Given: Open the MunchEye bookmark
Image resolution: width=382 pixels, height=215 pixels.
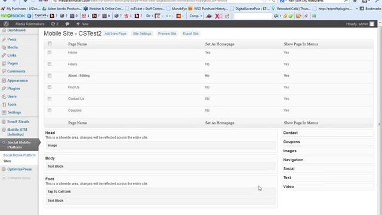Looking at the screenshot, I should tap(177, 8).
